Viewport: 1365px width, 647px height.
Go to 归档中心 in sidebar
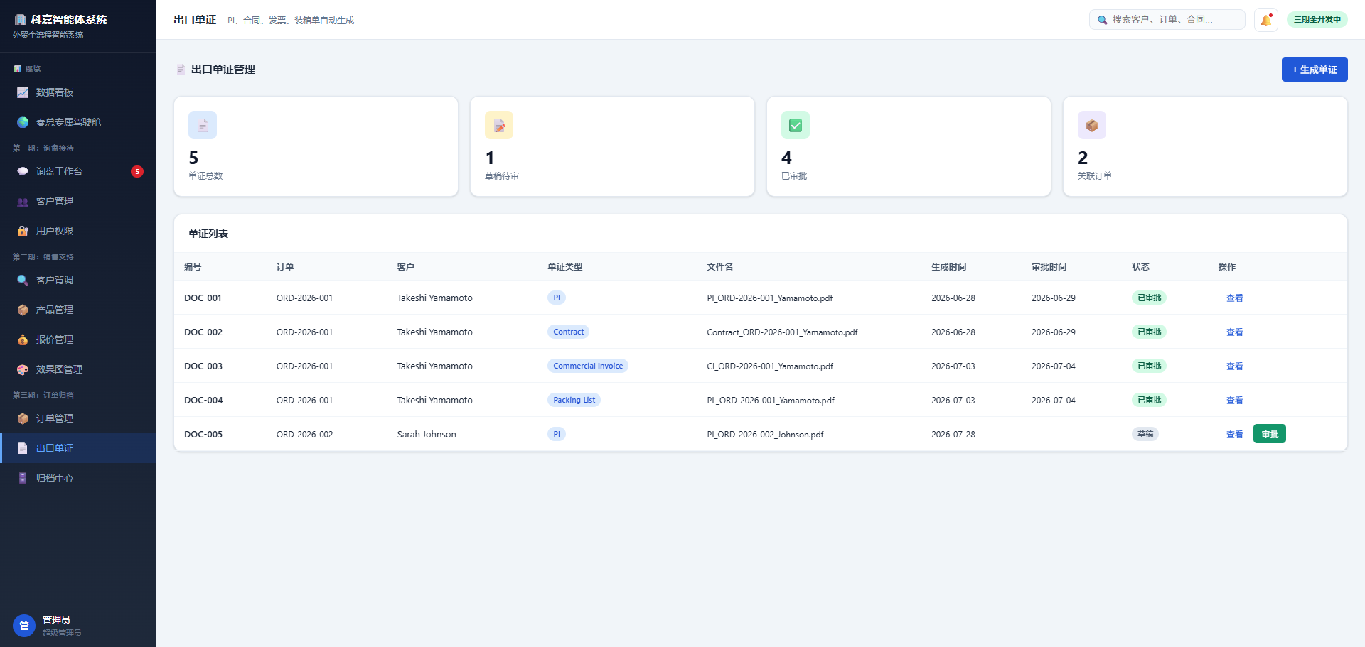pyautogui.click(x=78, y=478)
